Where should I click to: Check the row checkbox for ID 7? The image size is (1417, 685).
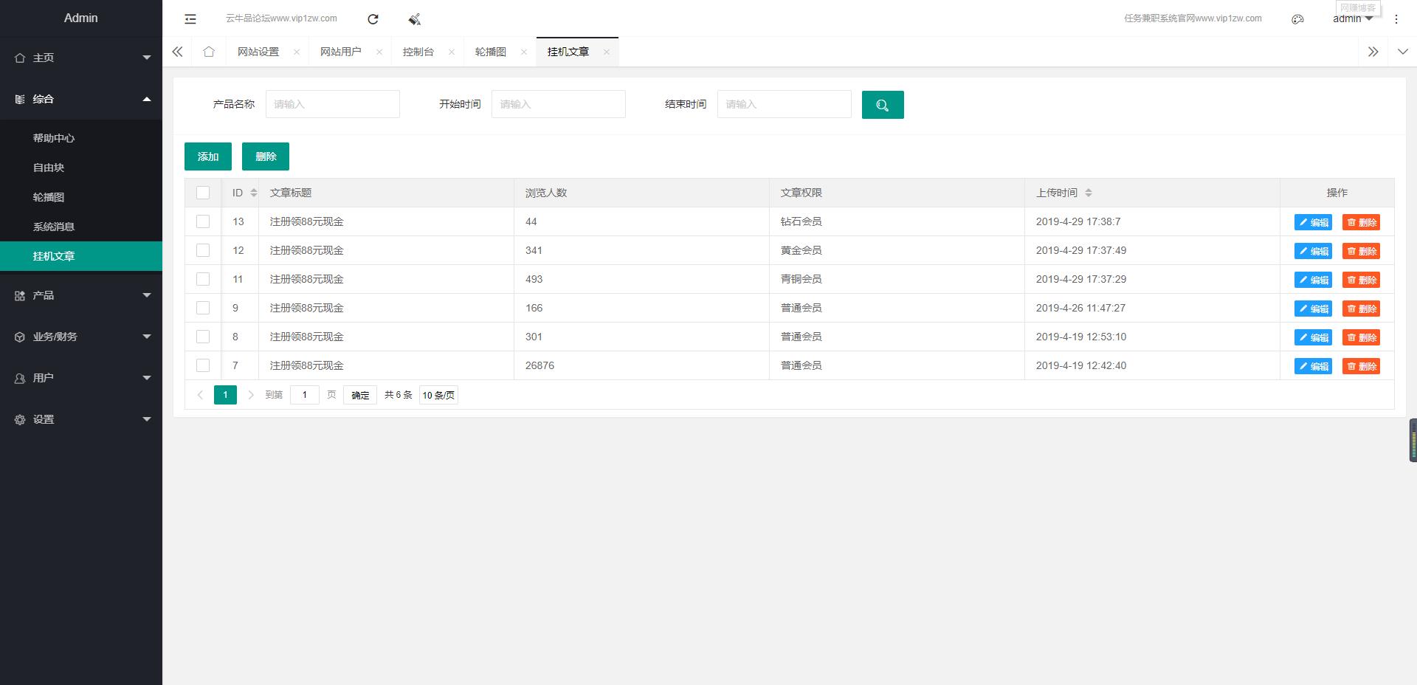203,365
